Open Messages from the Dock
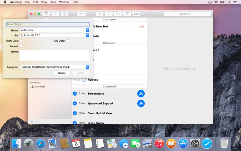This screenshot has height=151, width=241. coord(124,144)
